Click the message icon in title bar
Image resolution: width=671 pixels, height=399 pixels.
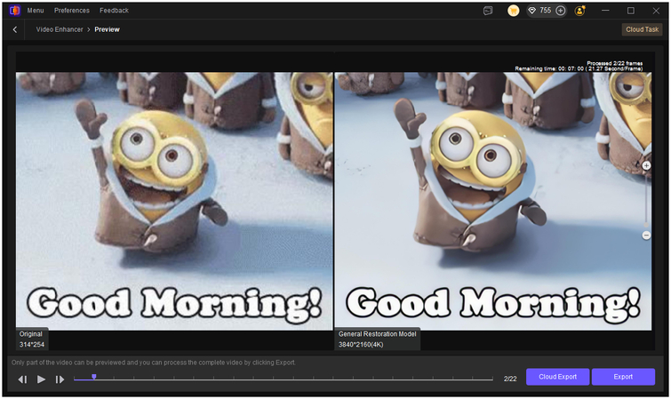(x=488, y=11)
